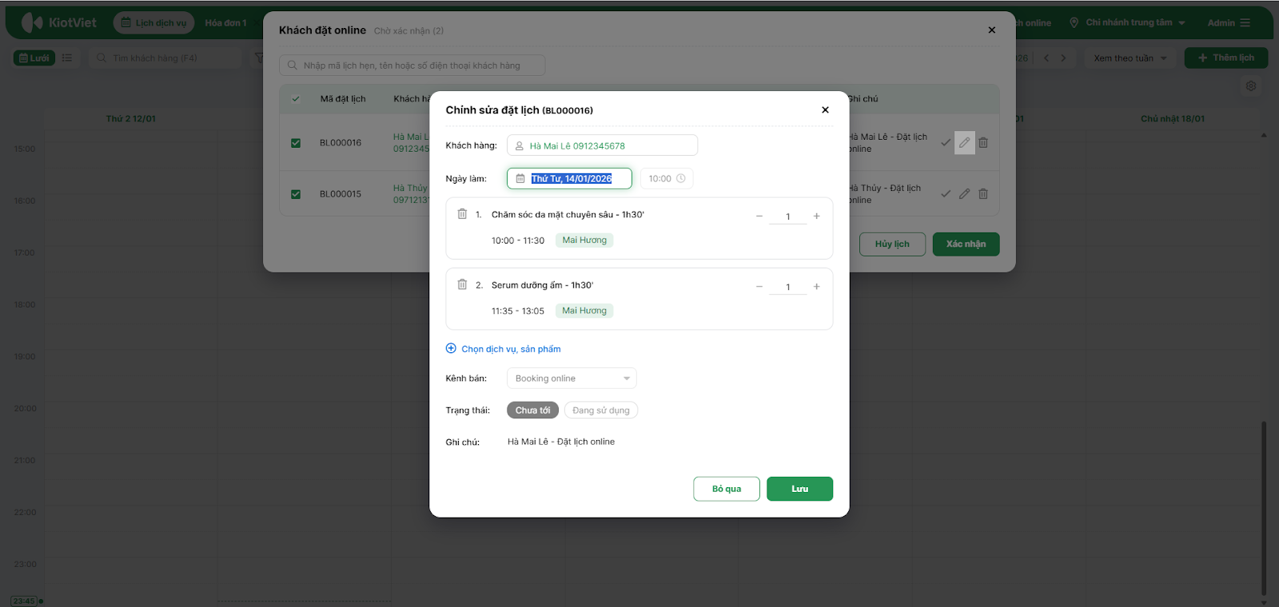Click the plus icon to add service
Screen dimensions: 1279x607
pos(451,349)
